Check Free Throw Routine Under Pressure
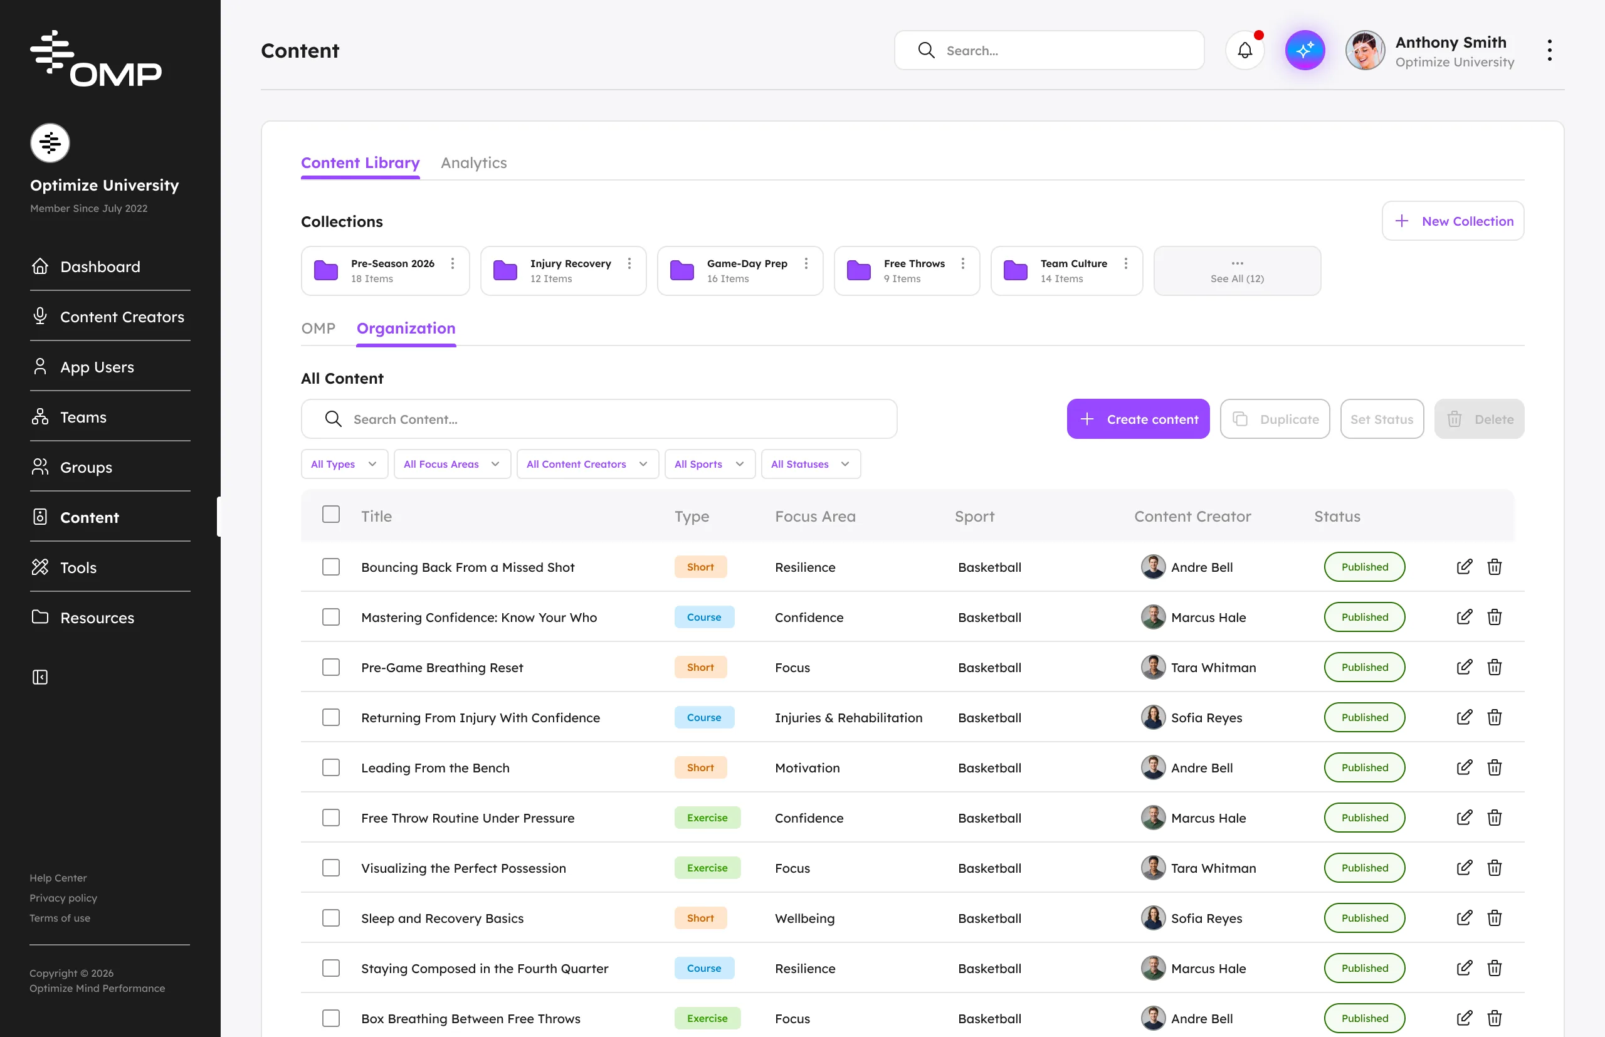This screenshot has height=1037, width=1605. pos(330,818)
